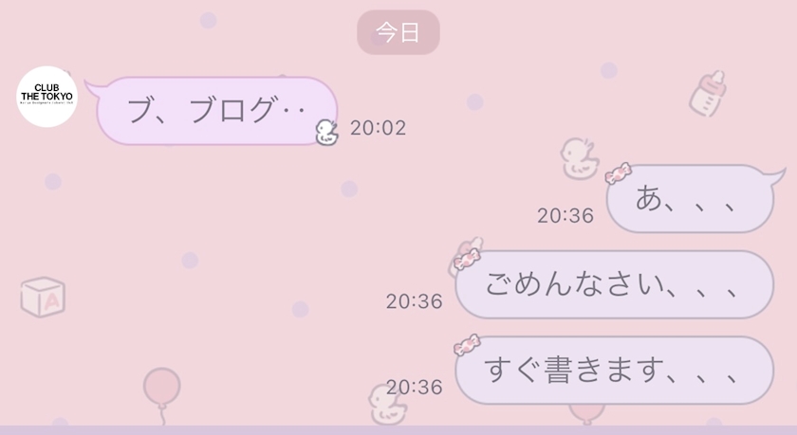Select the ブ、ブログ‥ message bubble
797x435 pixels.
(x=217, y=111)
